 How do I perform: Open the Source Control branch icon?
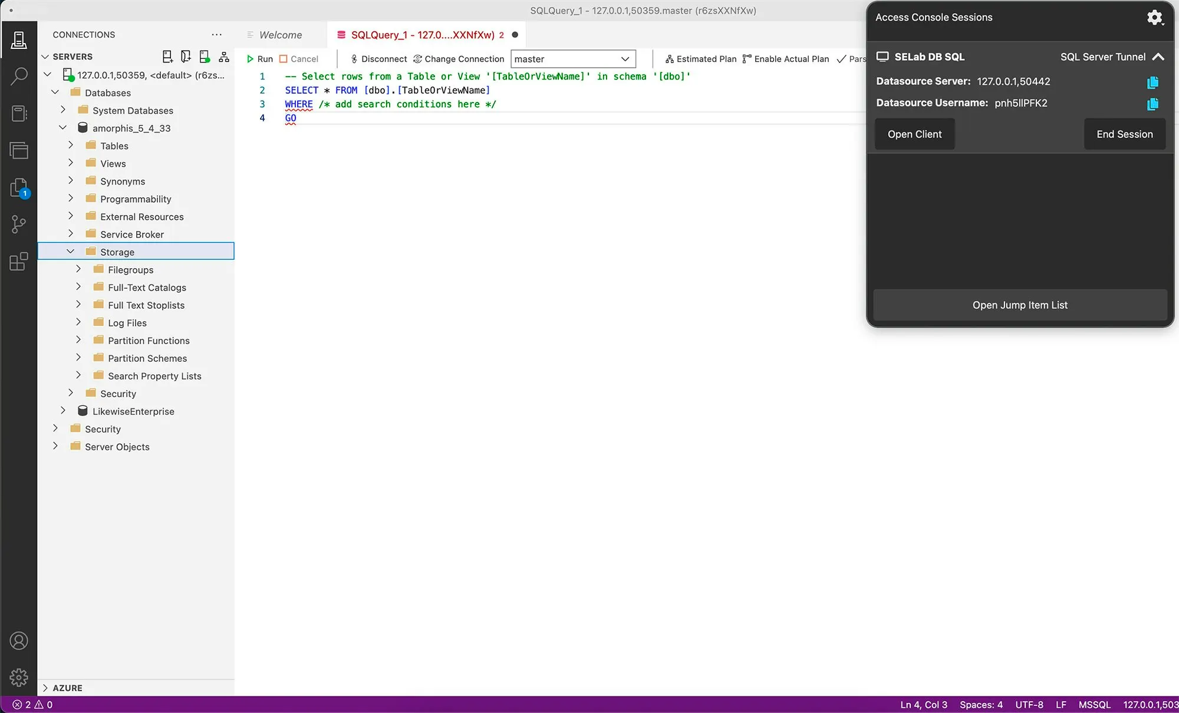tap(19, 224)
